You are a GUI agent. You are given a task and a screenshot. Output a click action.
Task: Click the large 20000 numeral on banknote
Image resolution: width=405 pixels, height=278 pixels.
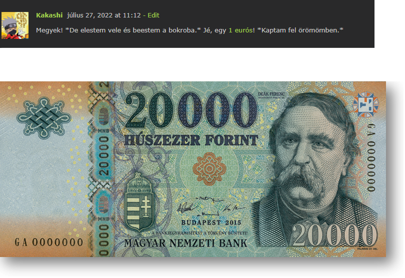[191, 110]
